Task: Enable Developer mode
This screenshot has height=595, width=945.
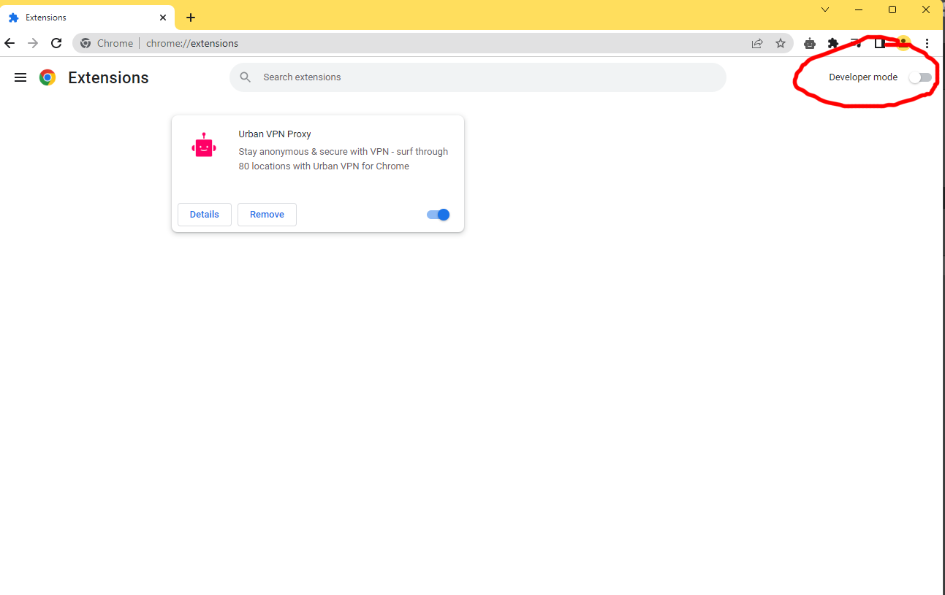Action: (919, 77)
